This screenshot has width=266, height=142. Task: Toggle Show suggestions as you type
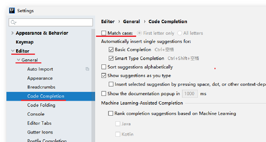coord(104,76)
